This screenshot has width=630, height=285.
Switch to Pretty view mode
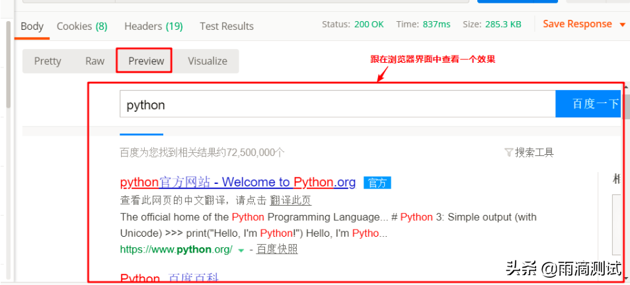pyautogui.click(x=48, y=61)
